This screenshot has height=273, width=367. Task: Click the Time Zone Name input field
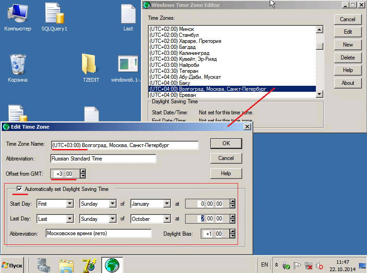pyautogui.click(x=125, y=145)
